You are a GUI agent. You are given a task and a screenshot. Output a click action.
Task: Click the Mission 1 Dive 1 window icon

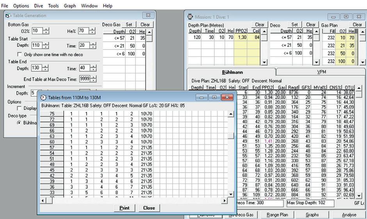click(x=190, y=17)
